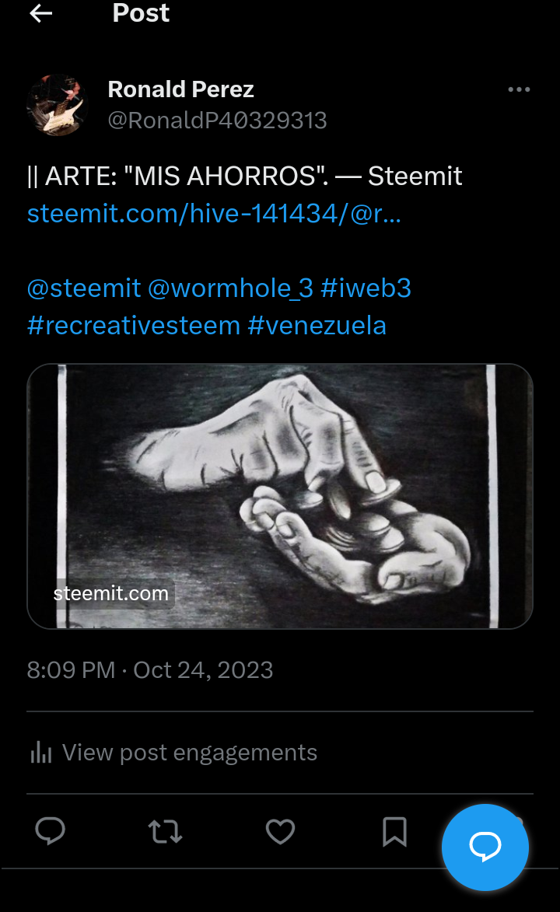Screen dimensions: 560x912
Task: Click the bar chart analytics icon
Action: pyautogui.click(x=40, y=752)
